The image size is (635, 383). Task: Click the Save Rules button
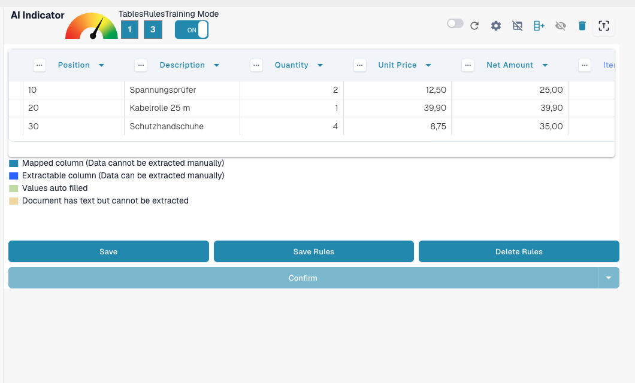click(x=314, y=251)
